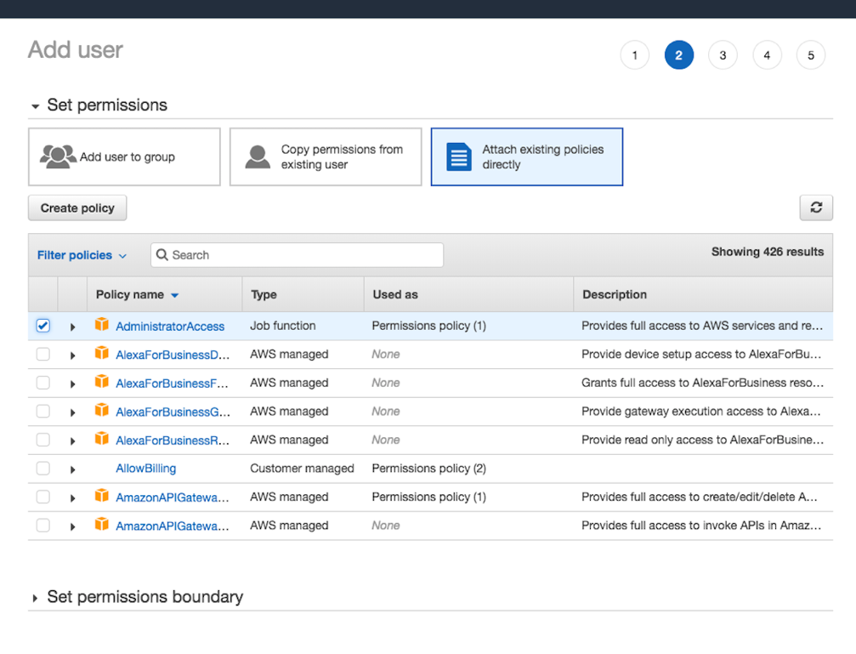Open the AlexaForBusinessF... policy link
The image size is (856, 654).
172,383
